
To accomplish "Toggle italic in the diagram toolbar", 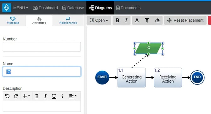I will [126, 20].
